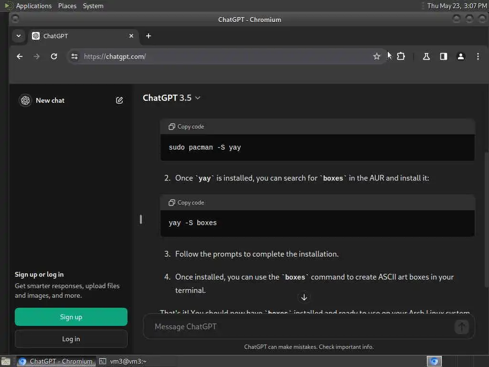489x367 pixels.
Task: Switch to ChatGPT - Chromium taskbar item
Action: [x=55, y=361]
